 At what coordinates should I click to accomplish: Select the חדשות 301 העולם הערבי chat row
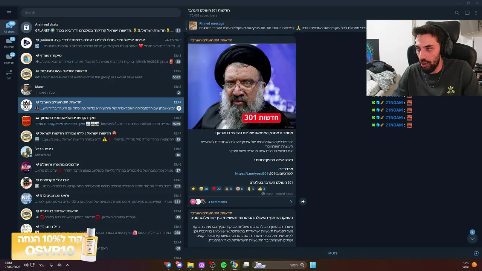(x=101, y=105)
